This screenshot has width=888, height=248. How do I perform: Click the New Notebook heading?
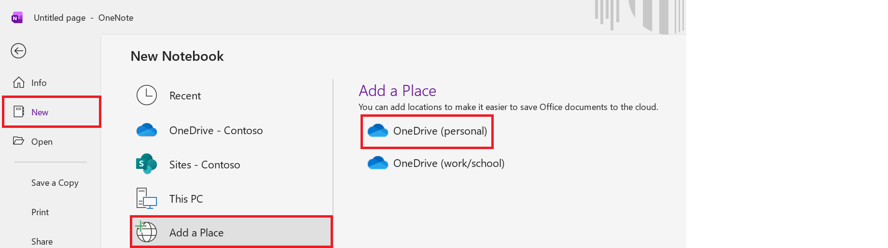click(177, 56)
